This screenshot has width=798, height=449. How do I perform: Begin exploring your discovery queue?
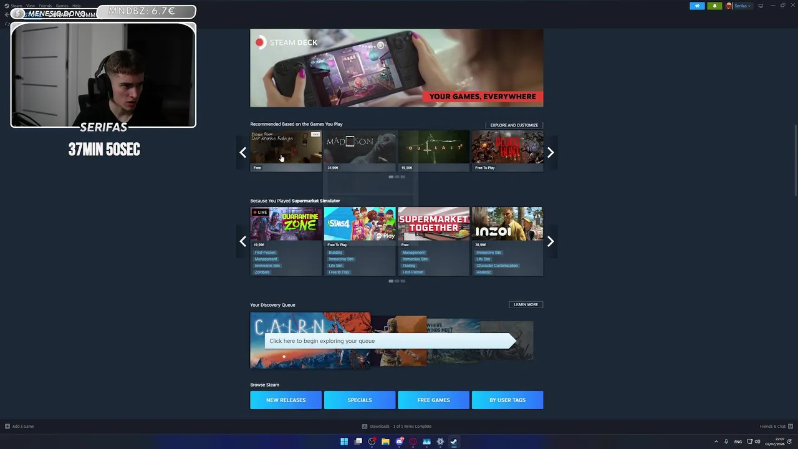click(x=390, y=341)
